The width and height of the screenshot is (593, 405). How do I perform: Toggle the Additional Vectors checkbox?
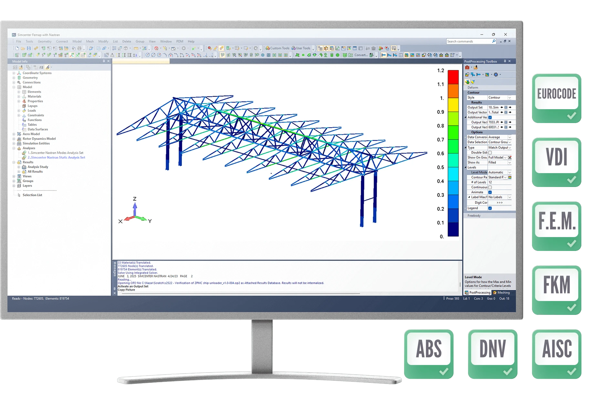point(490,118)
